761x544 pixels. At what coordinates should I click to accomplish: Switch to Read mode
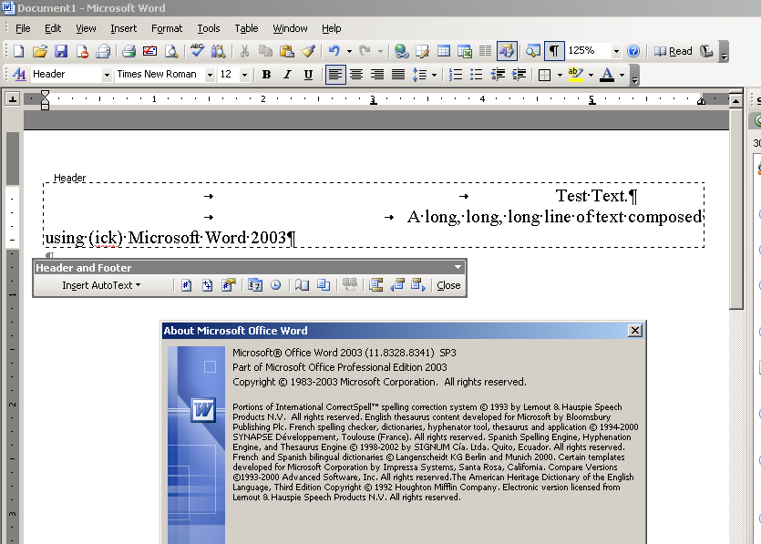[x=674, y=52]
